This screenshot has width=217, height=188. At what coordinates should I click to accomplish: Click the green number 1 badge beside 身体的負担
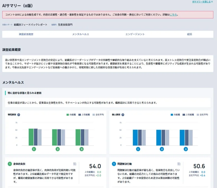click(10, 164)
